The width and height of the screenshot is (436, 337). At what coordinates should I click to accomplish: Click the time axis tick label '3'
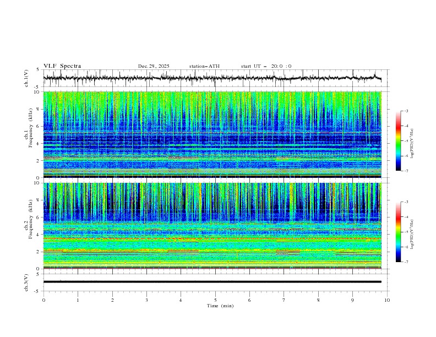146,300
